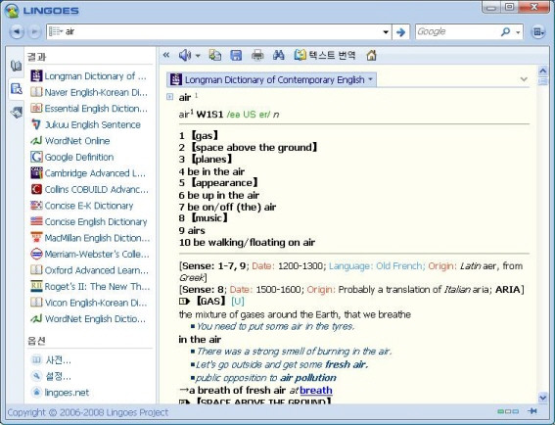
Task: Select Merriam-Webster's Colle... result
Action: (90, 254)
